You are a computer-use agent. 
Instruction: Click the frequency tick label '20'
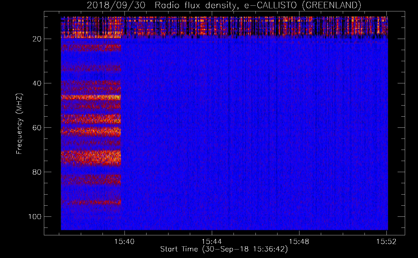tap(37, 39)
